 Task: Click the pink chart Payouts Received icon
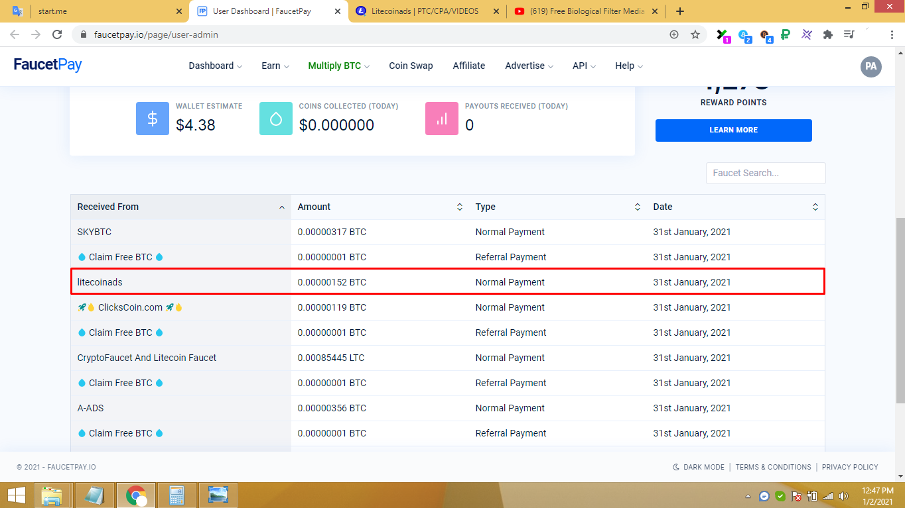pos(442,119)
